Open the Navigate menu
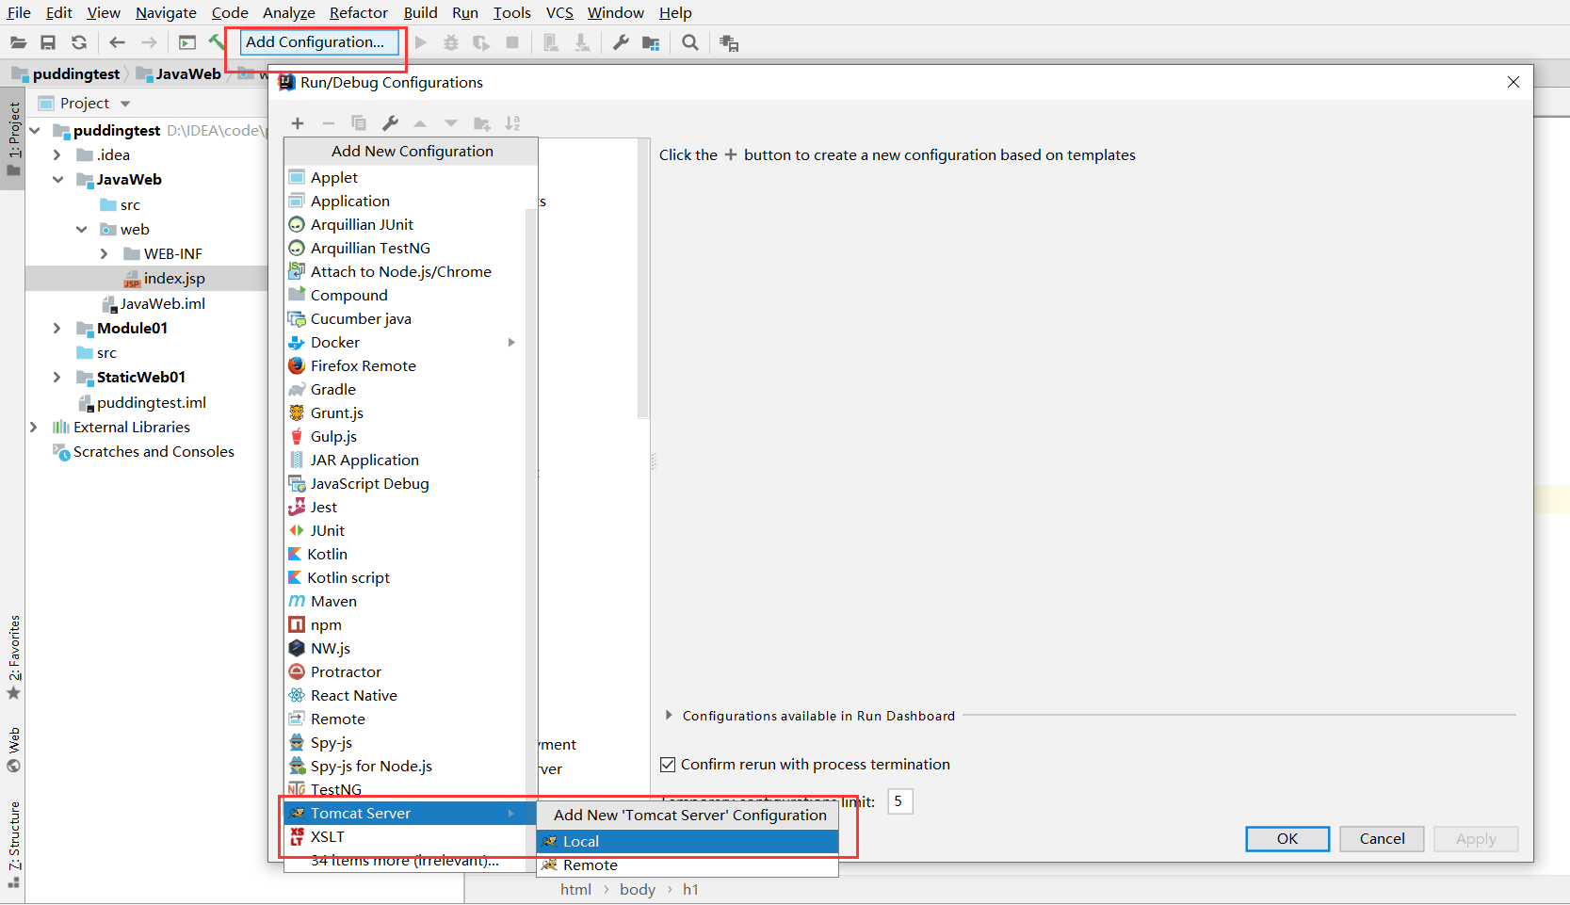The width and height of the screenshot is (1570, 905). click(166, 12)
